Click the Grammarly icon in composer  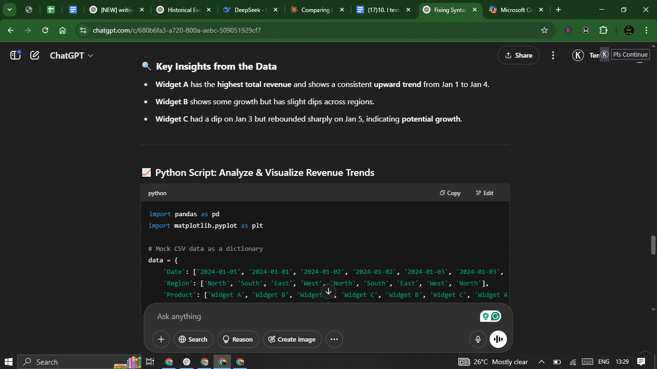(496, 316)
